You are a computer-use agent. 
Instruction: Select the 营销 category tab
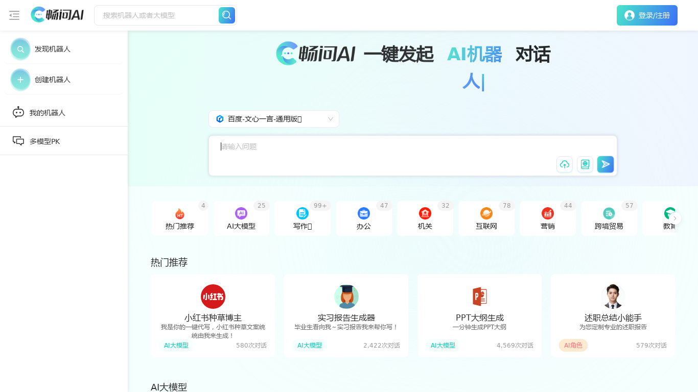tap(548, 218)
